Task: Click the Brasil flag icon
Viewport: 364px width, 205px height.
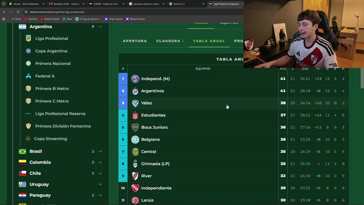Action: pos(22,151)
